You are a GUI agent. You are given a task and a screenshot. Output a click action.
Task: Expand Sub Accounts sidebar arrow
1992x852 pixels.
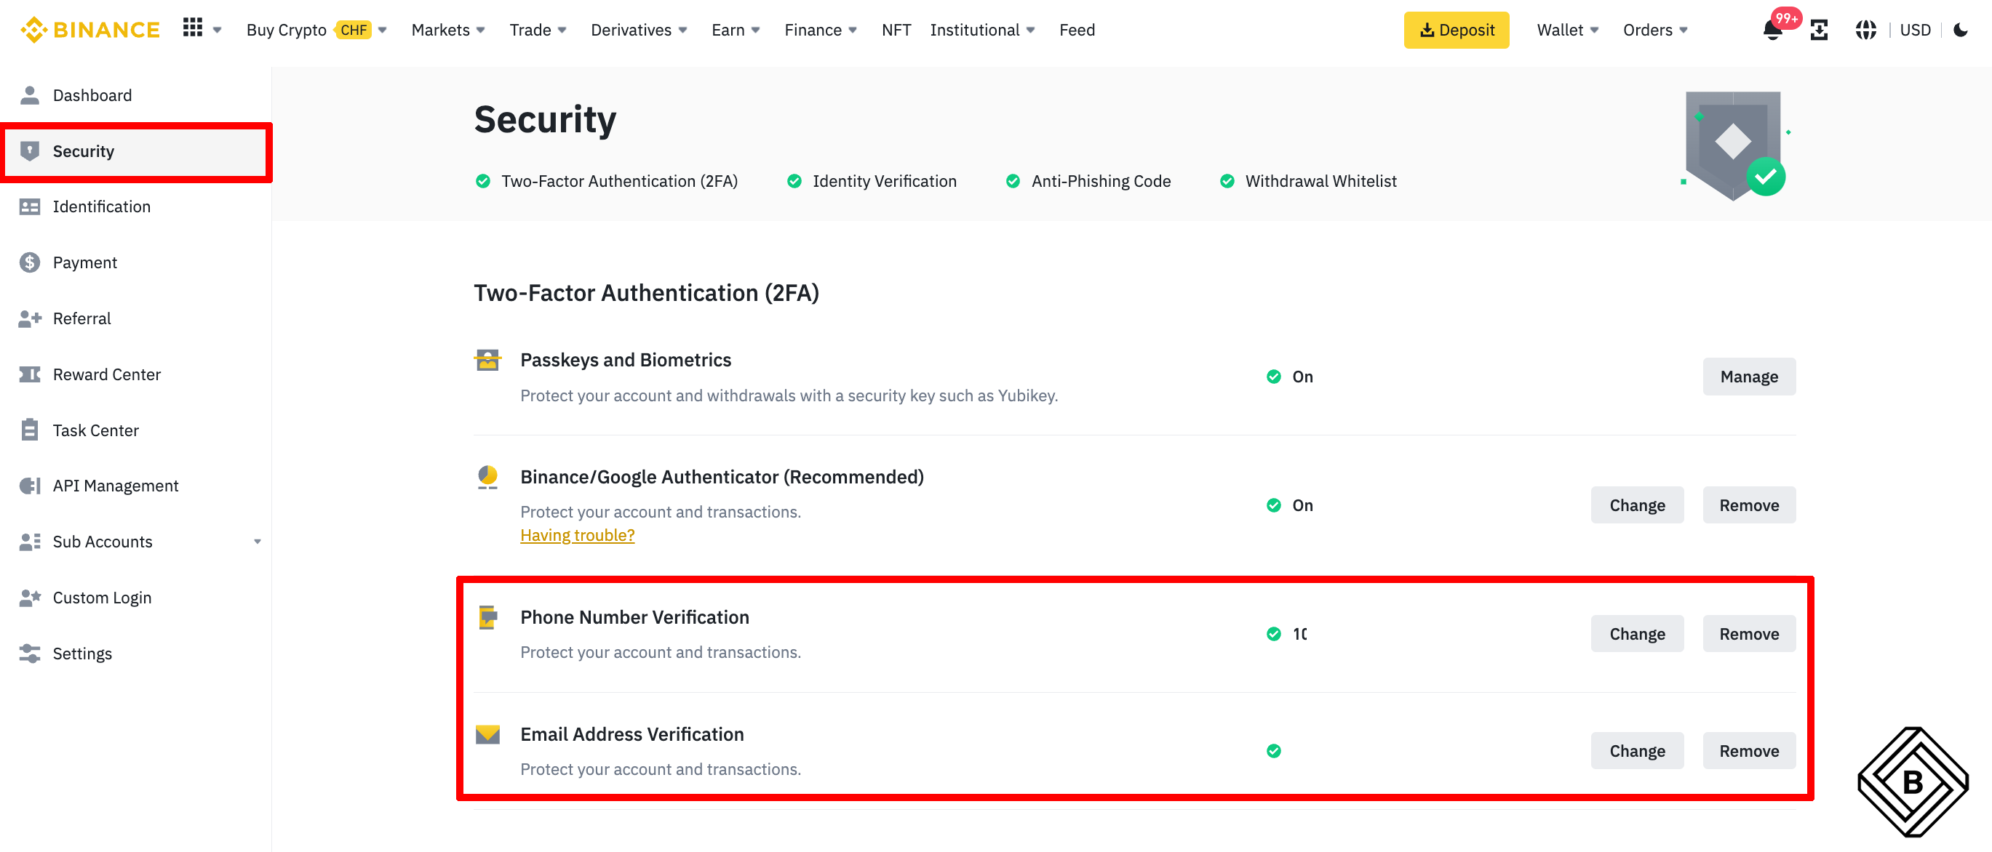tap(258, 542)
